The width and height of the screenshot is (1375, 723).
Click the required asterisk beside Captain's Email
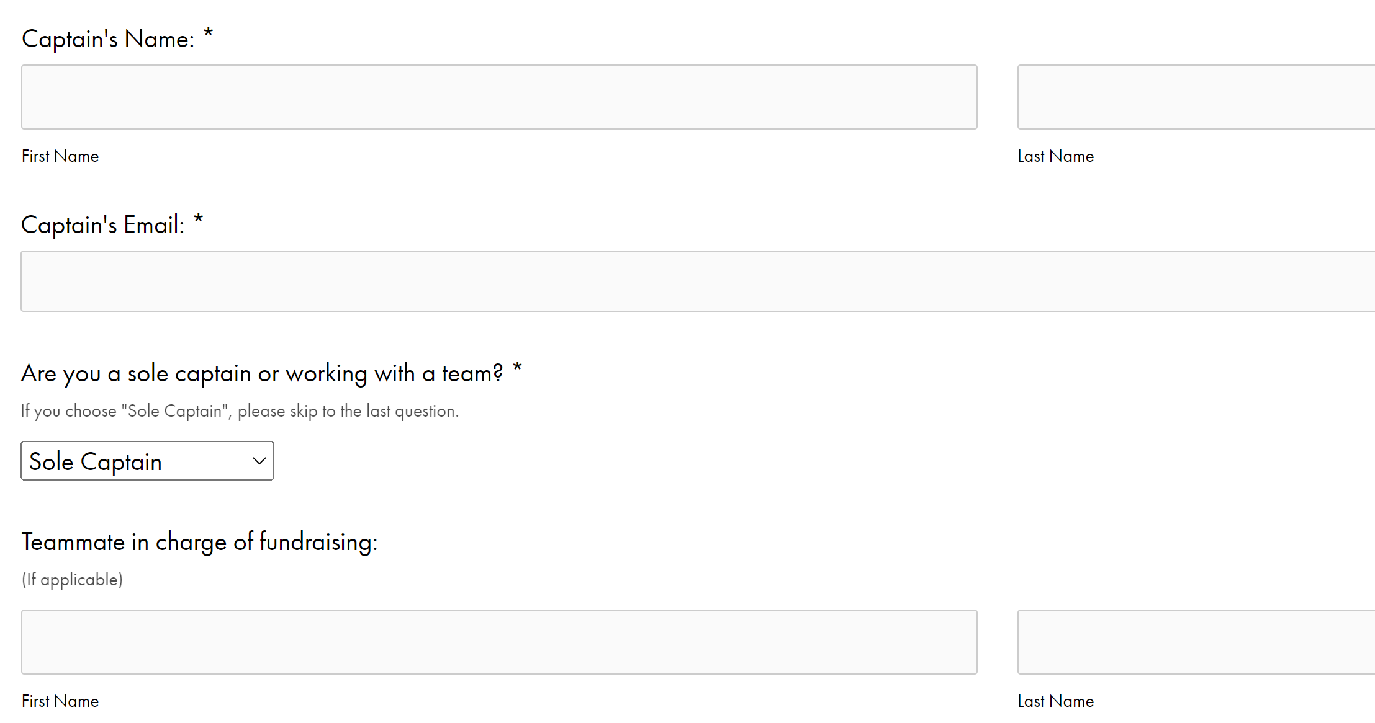coord(199,220)
